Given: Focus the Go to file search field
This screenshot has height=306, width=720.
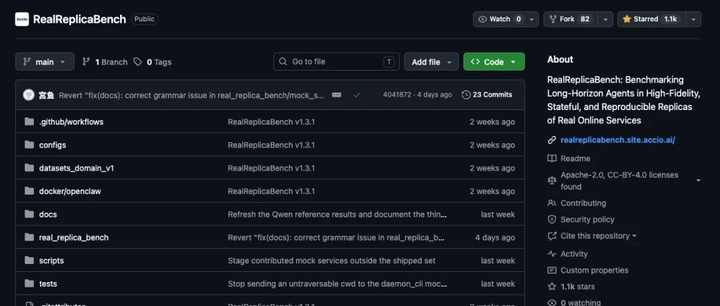Looking at the screenshot, I should [x=336, y=61].
